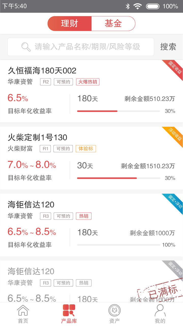Open the 首页 home icon
Image resolution: width=183 pixels, height=326 pixels.
coord(23,311)
